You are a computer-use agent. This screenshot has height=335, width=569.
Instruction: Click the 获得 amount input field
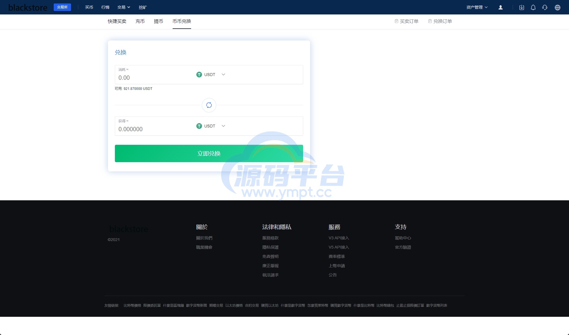[x=154, y=129]
